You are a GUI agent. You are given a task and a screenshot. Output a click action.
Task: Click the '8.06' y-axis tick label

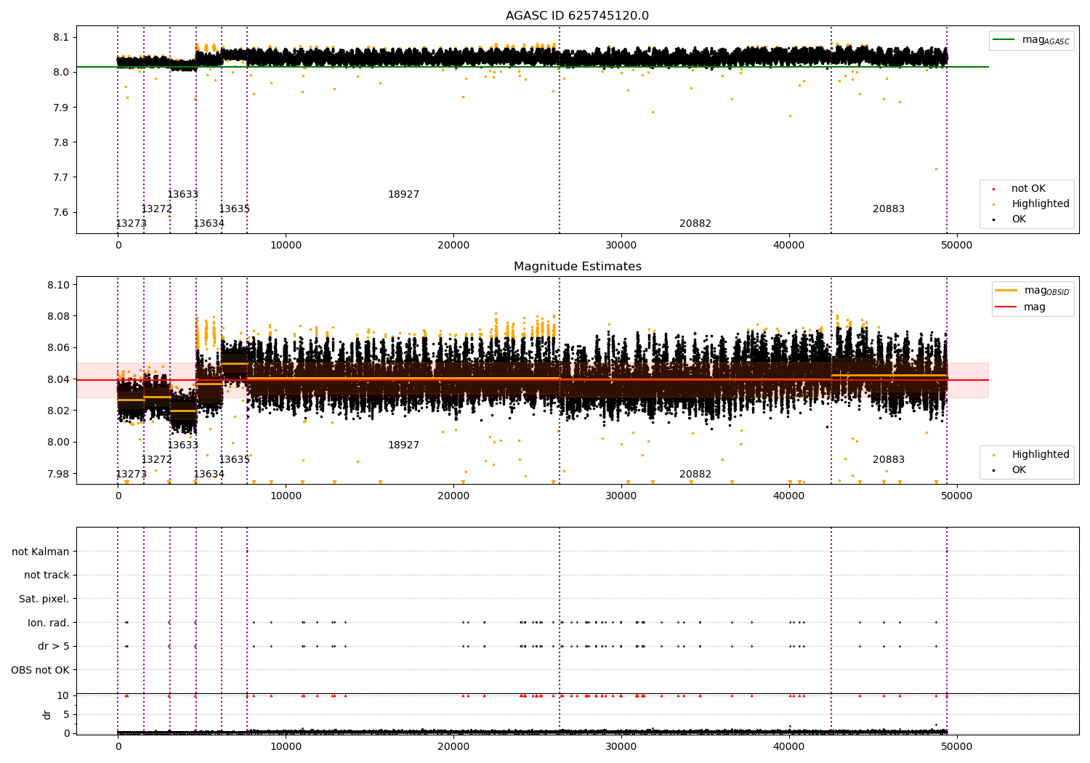[x=59, y=348]
